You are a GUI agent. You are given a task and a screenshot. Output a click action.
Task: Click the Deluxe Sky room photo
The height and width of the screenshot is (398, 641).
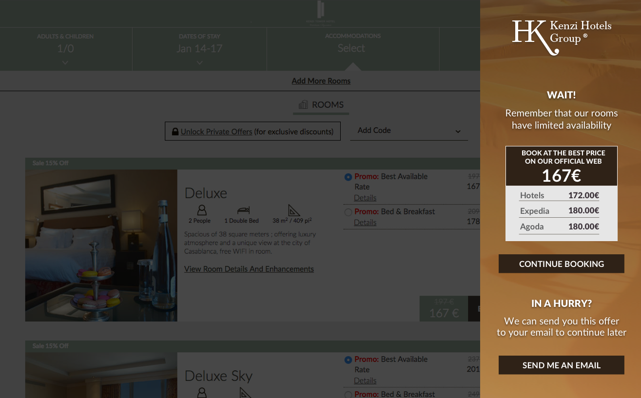(x=101, y=375)
